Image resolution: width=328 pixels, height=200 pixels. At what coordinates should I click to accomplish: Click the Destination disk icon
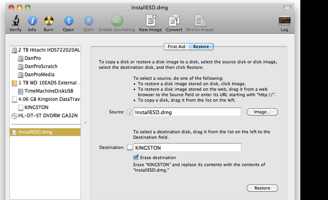[130, 148]
